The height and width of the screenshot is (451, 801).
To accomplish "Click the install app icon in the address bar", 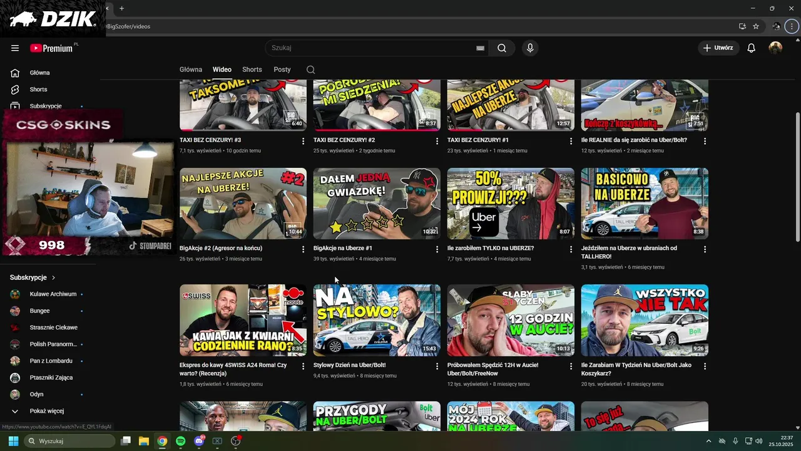I will click(x=742, y=26).
